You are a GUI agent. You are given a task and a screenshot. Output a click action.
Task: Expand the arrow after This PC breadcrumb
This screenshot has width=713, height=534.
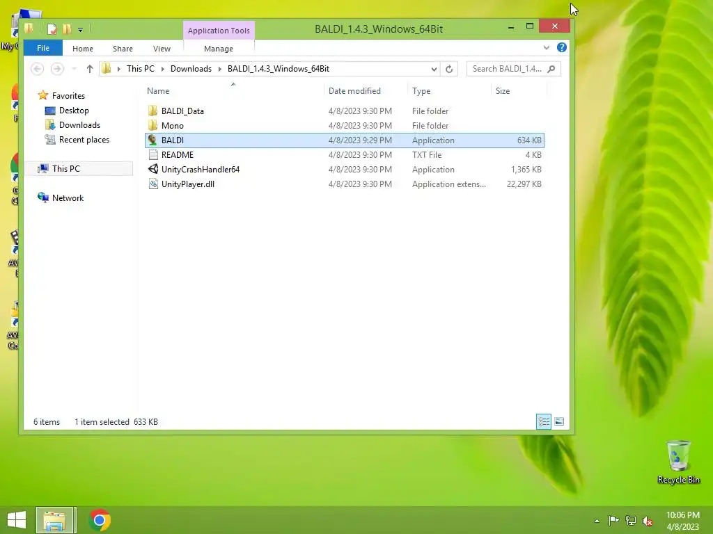(x=162, y=69)
